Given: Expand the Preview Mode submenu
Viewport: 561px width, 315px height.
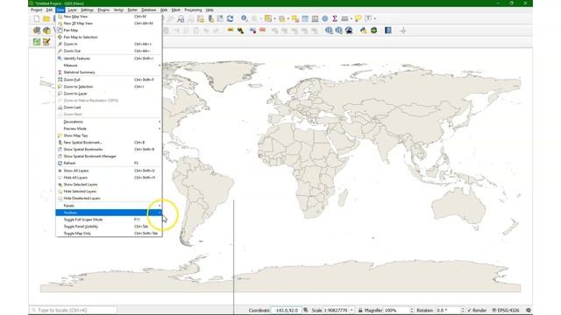Looking at the screenshot, I should (x=109, y=129).
